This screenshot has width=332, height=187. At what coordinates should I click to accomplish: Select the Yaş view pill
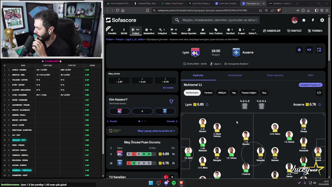coord(234,93)
